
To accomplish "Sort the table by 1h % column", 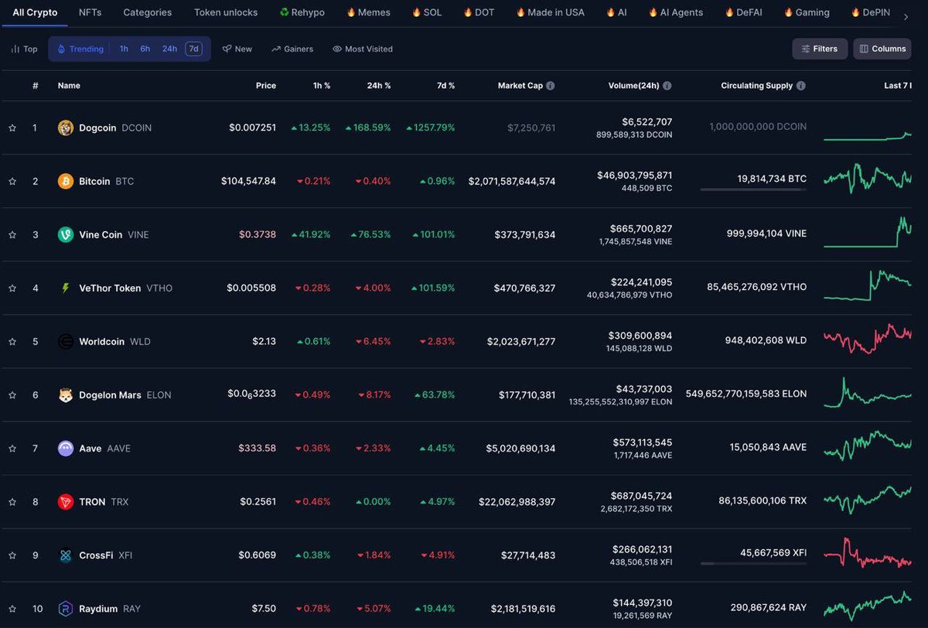I will 322,86.
